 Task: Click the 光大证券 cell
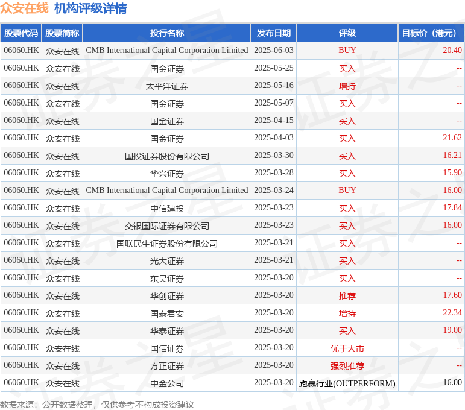point(167,261)
